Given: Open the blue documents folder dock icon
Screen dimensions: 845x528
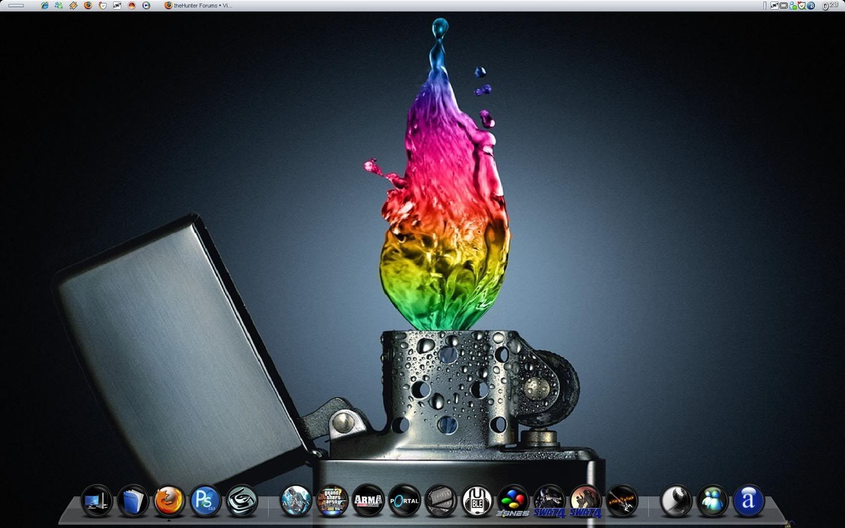Looking at the screenshot, I should pyautogui.click(x=133, y=501).
